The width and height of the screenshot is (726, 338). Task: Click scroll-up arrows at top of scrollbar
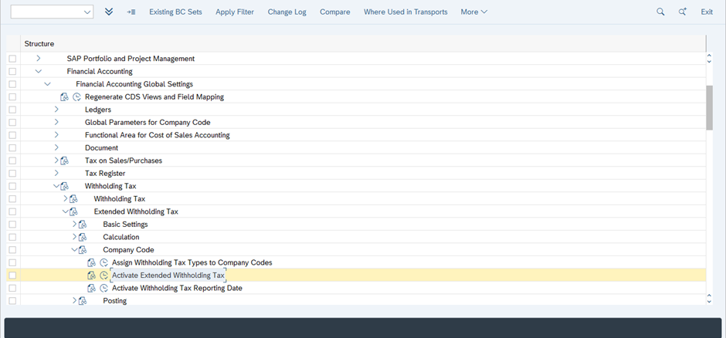click(x=709, y=59)
